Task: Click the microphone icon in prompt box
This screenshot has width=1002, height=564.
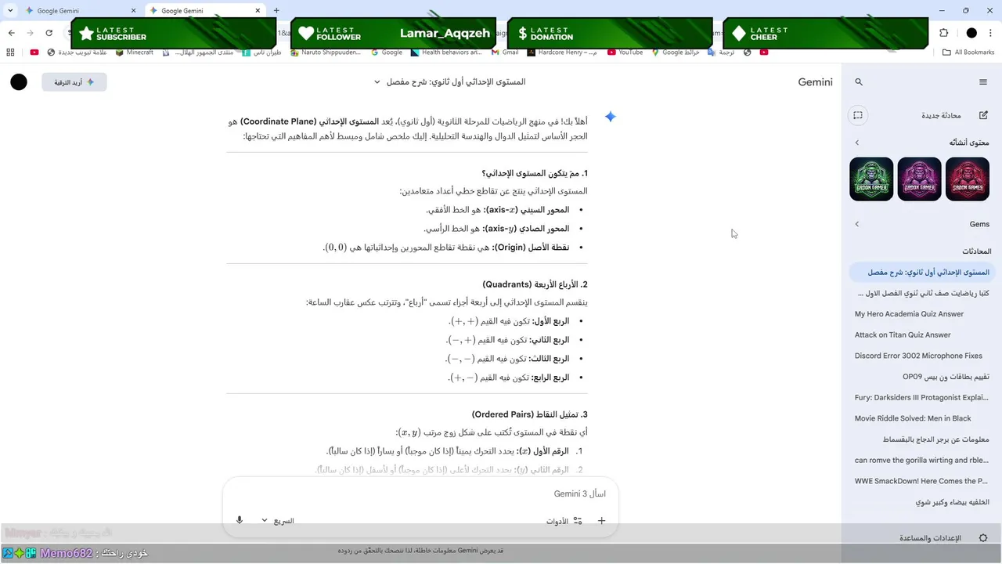Action: click(240, 520)
